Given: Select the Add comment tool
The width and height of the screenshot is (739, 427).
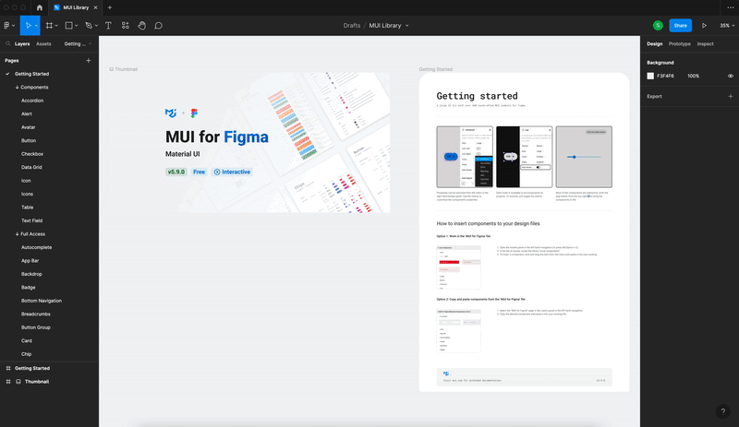Looking at the screenshot, I should click(159, 26).
